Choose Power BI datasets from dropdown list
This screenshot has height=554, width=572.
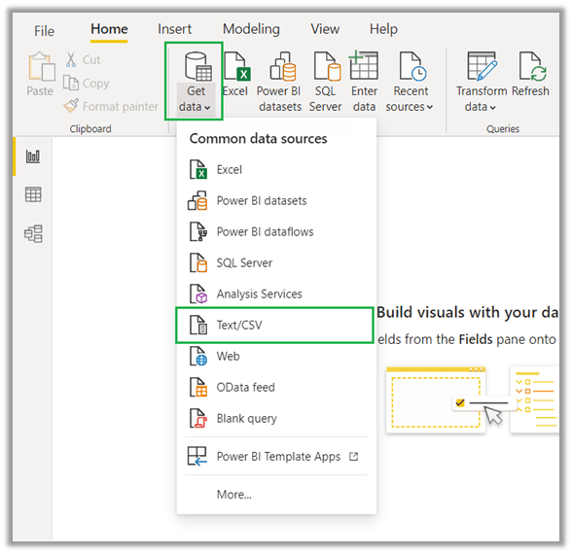[x=276, y=200]
